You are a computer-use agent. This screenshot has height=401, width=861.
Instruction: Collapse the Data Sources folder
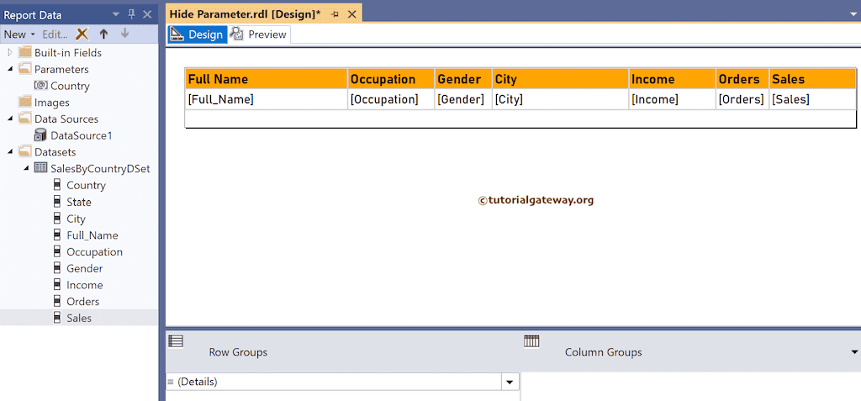click(x=10, y=119)
